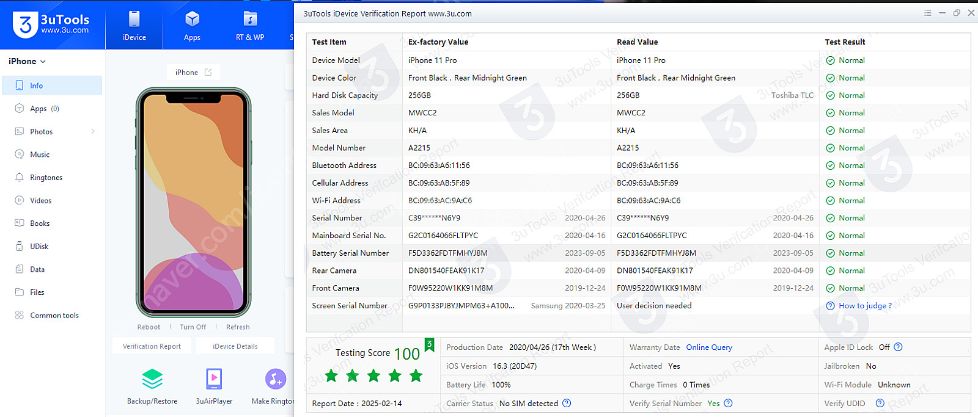Click the Refresh button
This screenshot has width=978, height=417.
[x=238, y=327]
